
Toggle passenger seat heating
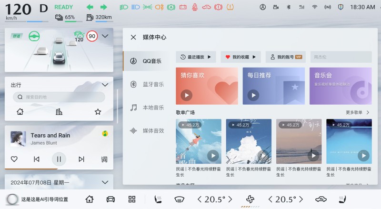click(342, 199)
